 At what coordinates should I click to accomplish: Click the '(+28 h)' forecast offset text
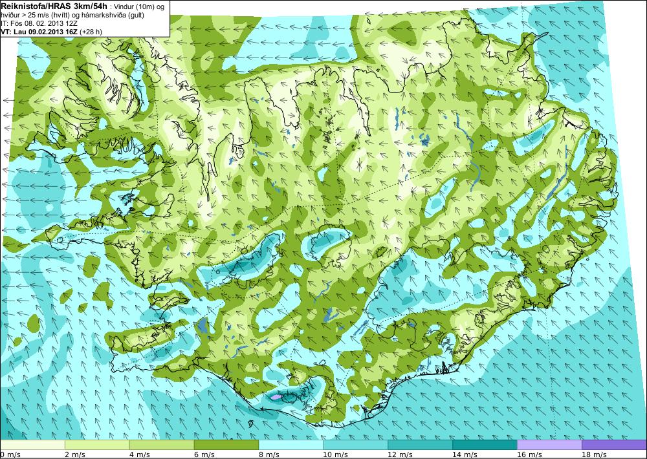click(x=91, y=32)
